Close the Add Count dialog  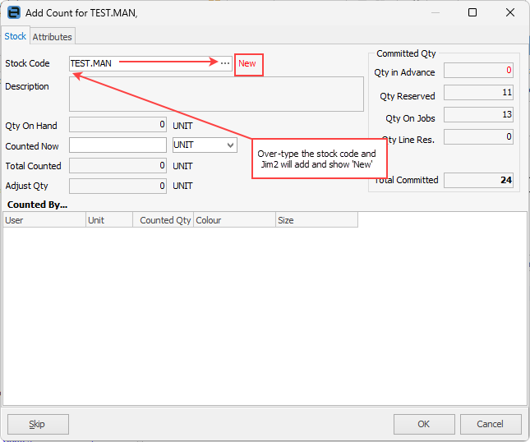click(510, 12)
